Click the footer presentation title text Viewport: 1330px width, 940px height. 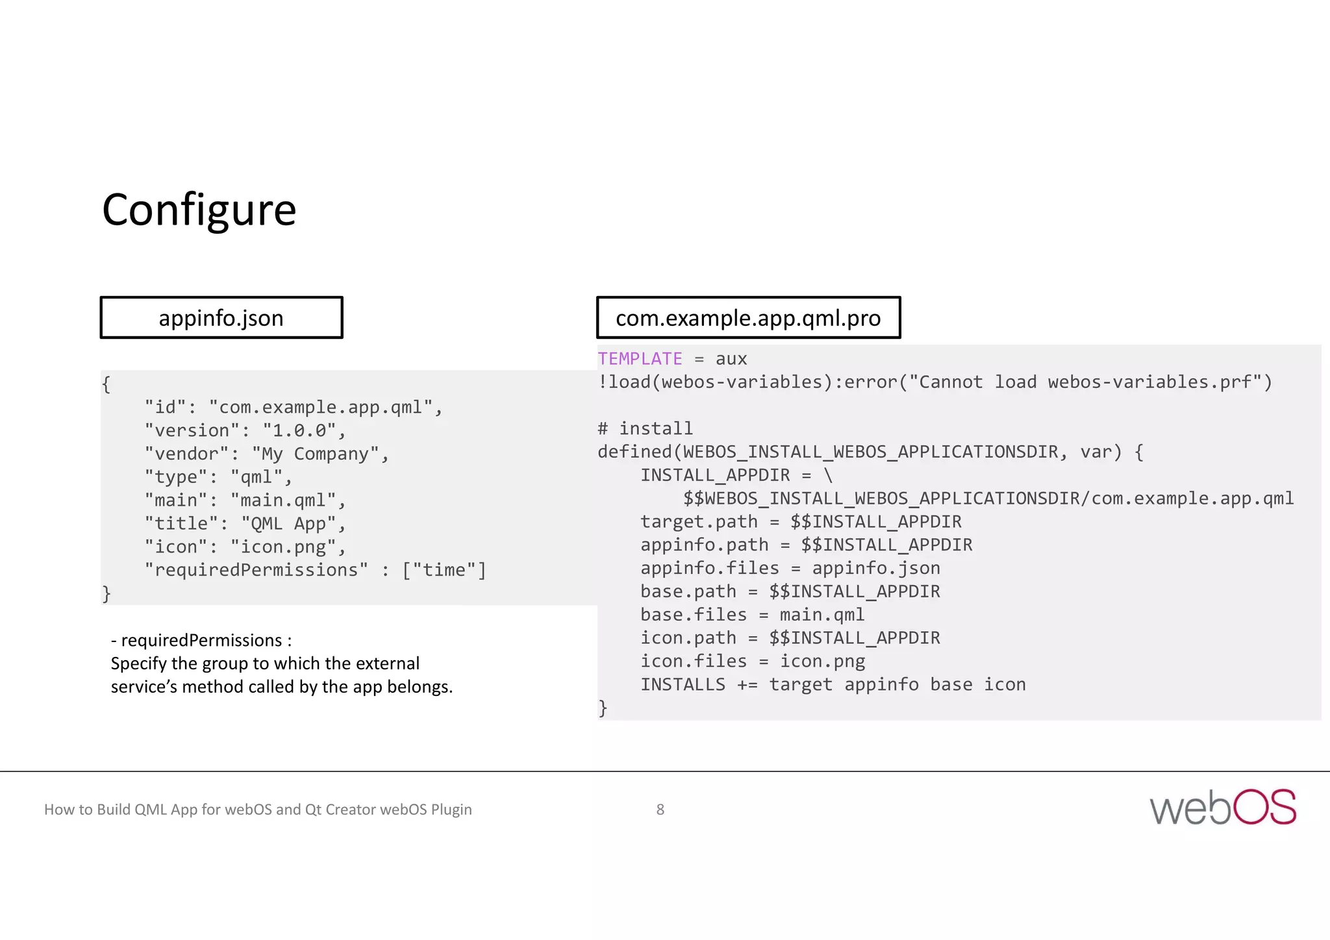[x=258, y=810]
